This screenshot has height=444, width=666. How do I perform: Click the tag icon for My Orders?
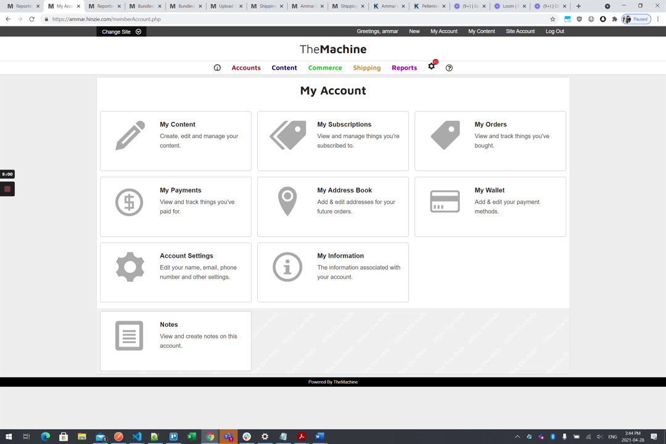(x=445, y=135)
